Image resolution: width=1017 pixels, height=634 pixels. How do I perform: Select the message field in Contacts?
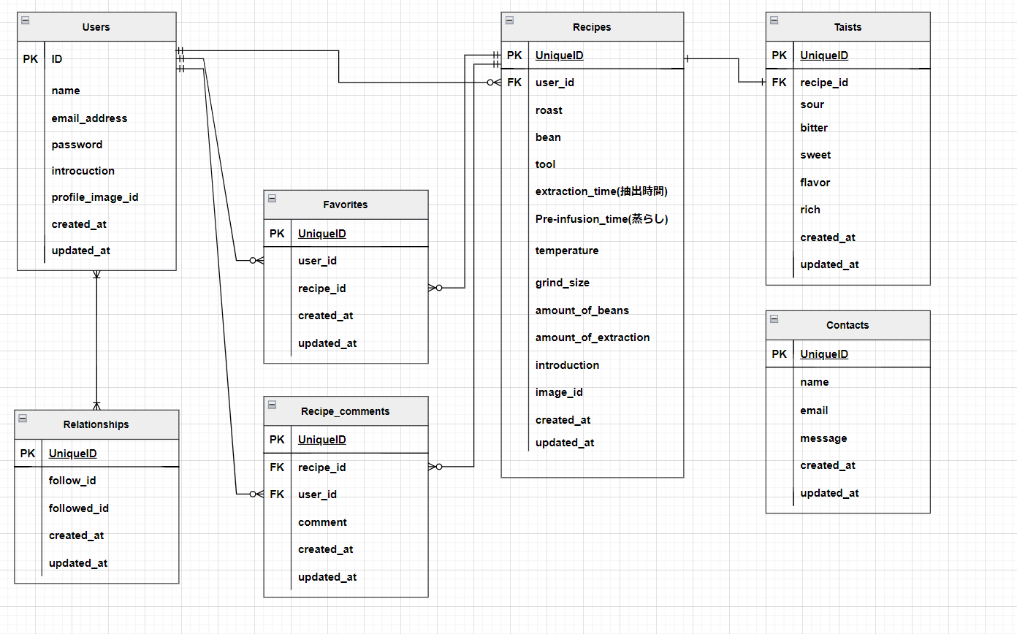[x=823, y=438]
